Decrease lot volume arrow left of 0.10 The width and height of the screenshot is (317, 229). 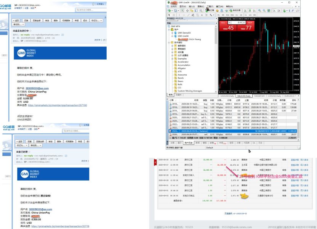pyautogui.click(x=230, y=23)
